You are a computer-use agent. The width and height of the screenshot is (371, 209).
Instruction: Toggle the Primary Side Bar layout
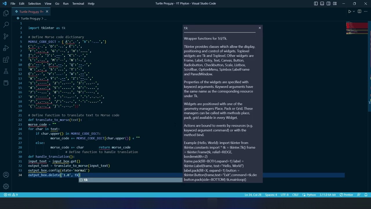[316, 3]
